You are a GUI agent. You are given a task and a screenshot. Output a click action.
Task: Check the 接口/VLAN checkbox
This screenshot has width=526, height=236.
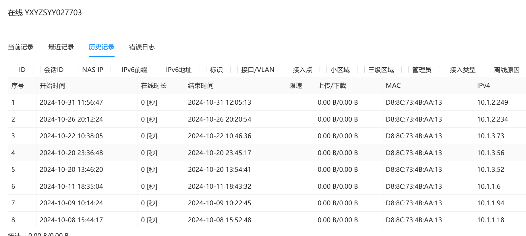234,70
